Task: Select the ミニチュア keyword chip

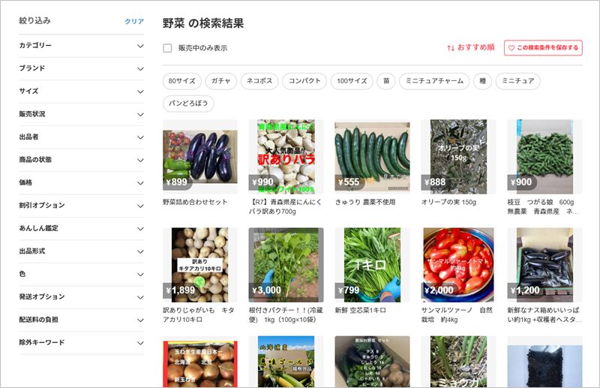Action: (517, 81)
